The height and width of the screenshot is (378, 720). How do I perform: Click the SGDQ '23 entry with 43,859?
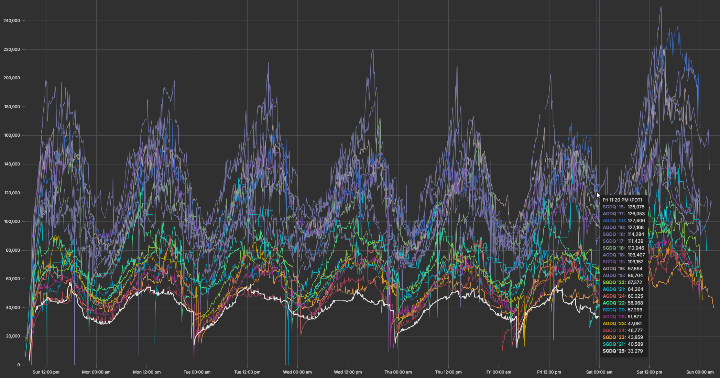click(x=623, y=337)
